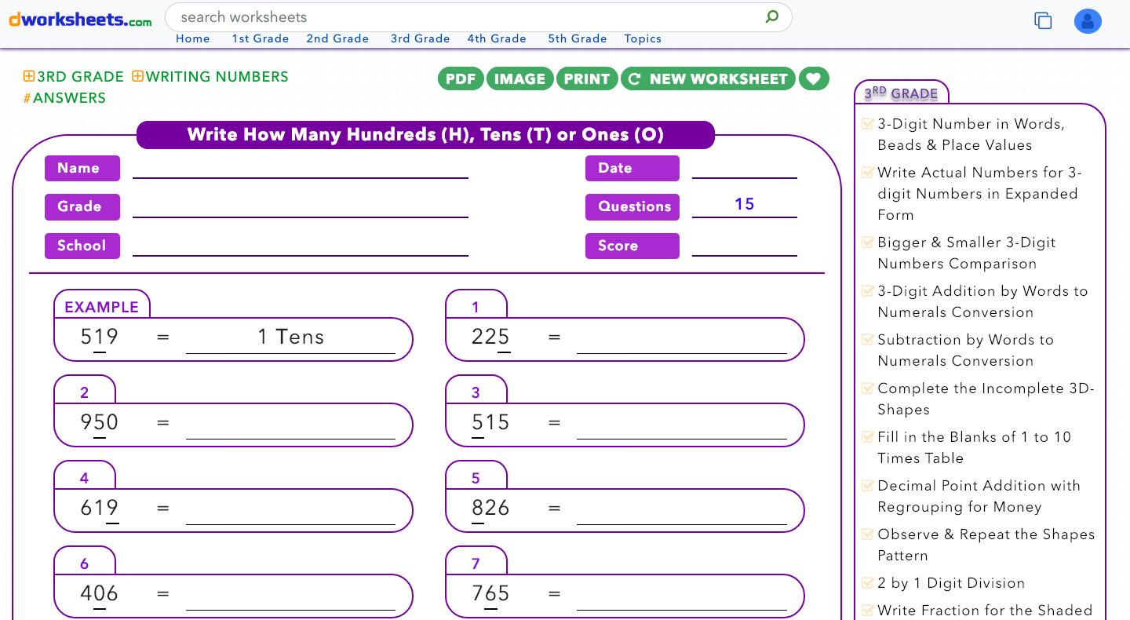Toggle the checkbox for 2 by 1 Digit Division
The height and width of the screenshot is (620, 1130).
pos(867,582)
